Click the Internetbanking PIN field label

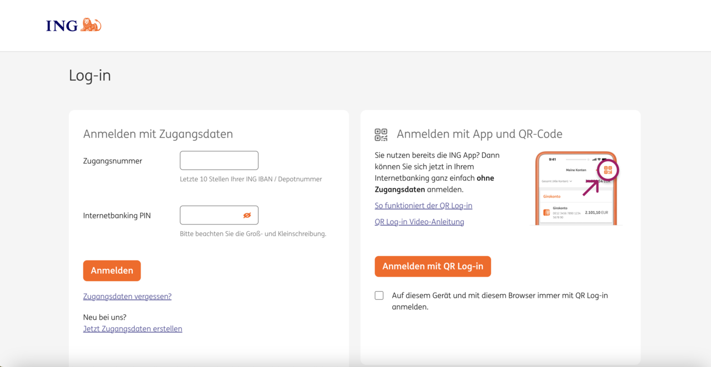117,216
